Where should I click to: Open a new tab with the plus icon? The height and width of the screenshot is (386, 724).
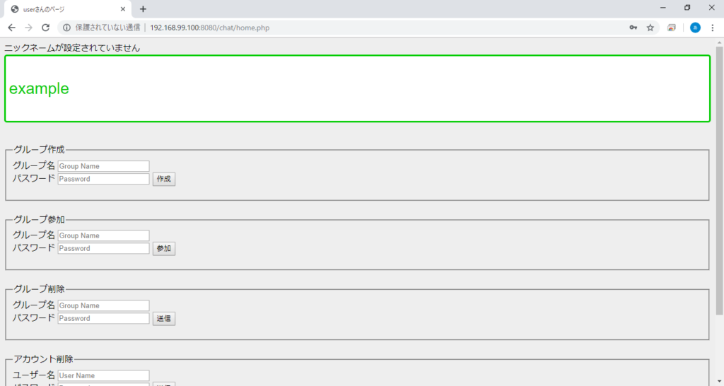point(143,9)
